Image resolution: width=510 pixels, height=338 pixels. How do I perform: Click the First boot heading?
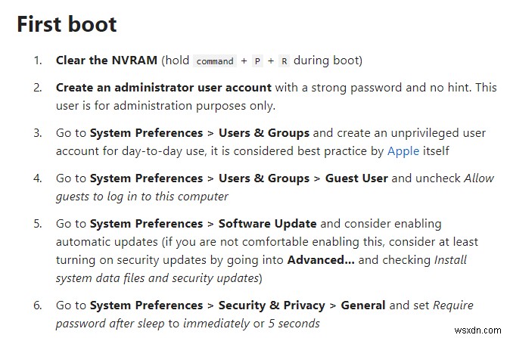pyautogui.click(x=67, y=23)
